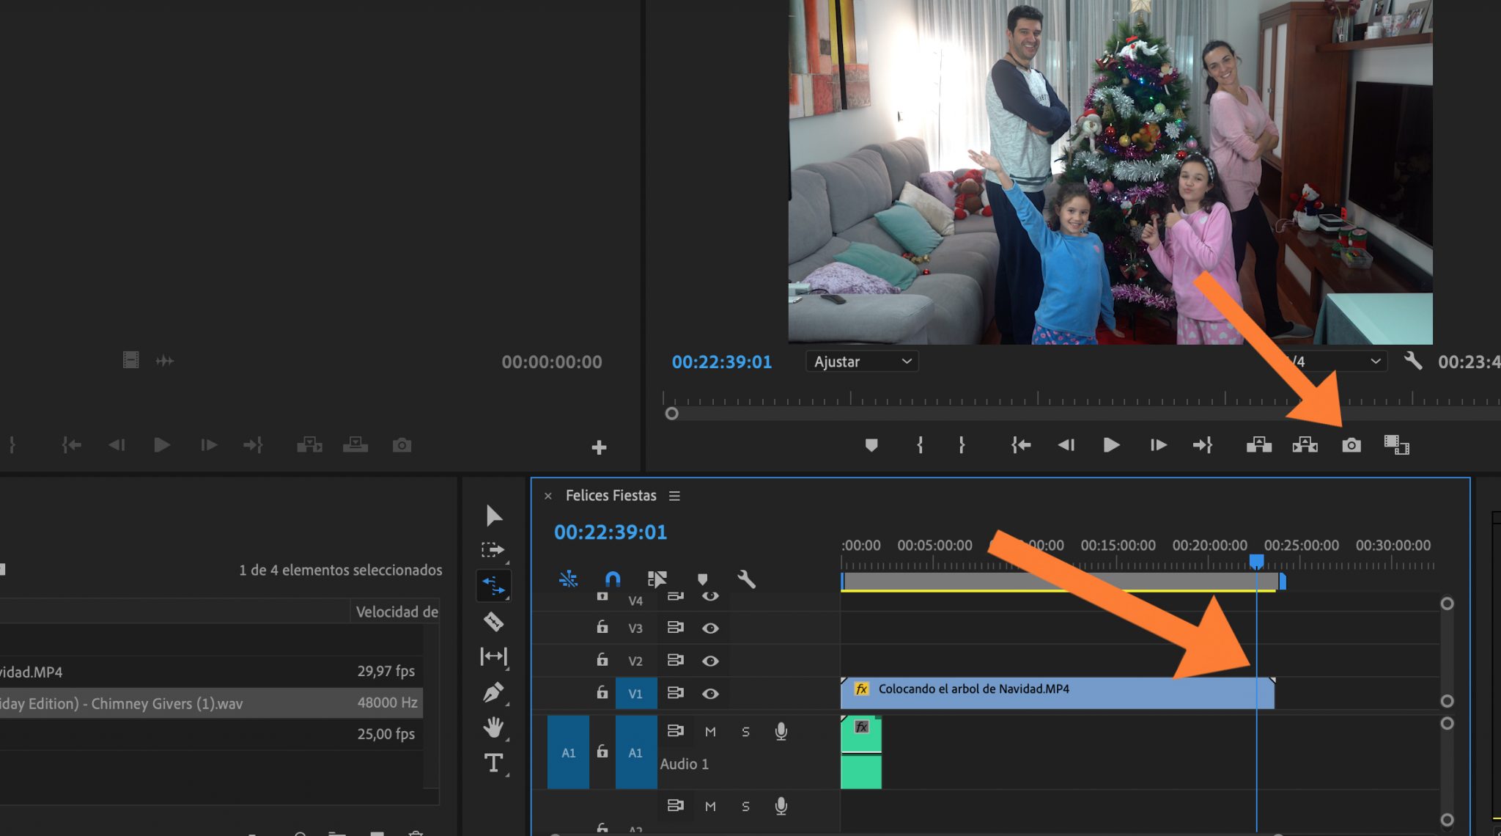Click the Export Frame camera icon

[1351, 445]
